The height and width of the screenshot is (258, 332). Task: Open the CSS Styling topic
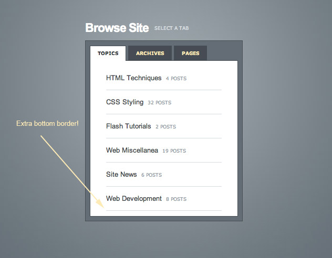(x=124, y=102)
